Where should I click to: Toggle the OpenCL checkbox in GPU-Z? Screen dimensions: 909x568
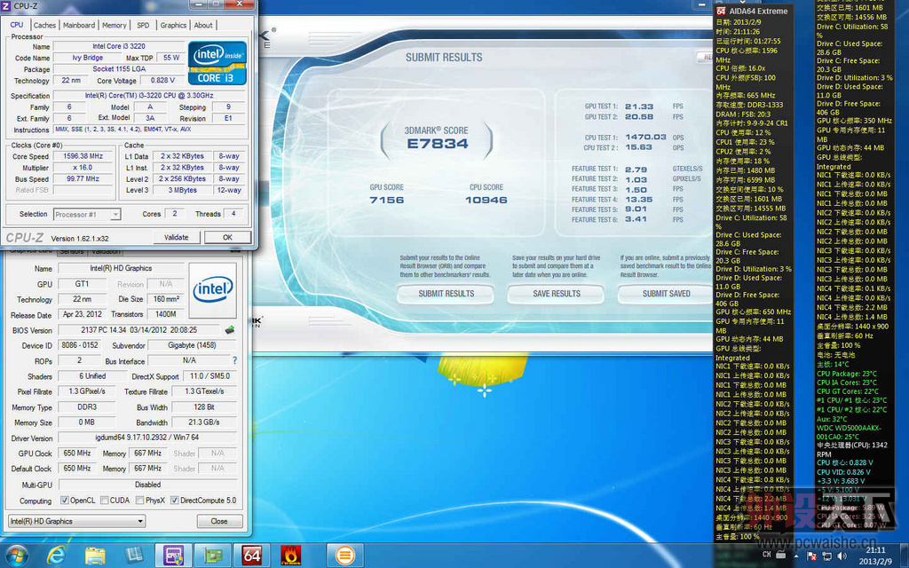64,501
